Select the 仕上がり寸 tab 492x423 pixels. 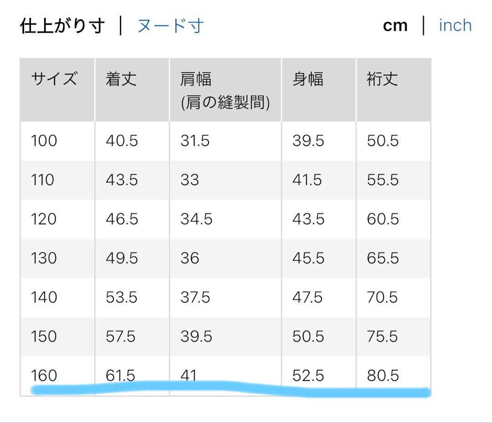point(62,26)
